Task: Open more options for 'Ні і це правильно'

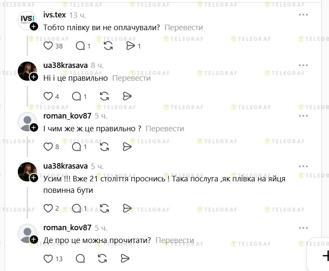Action: pos(303,65)
